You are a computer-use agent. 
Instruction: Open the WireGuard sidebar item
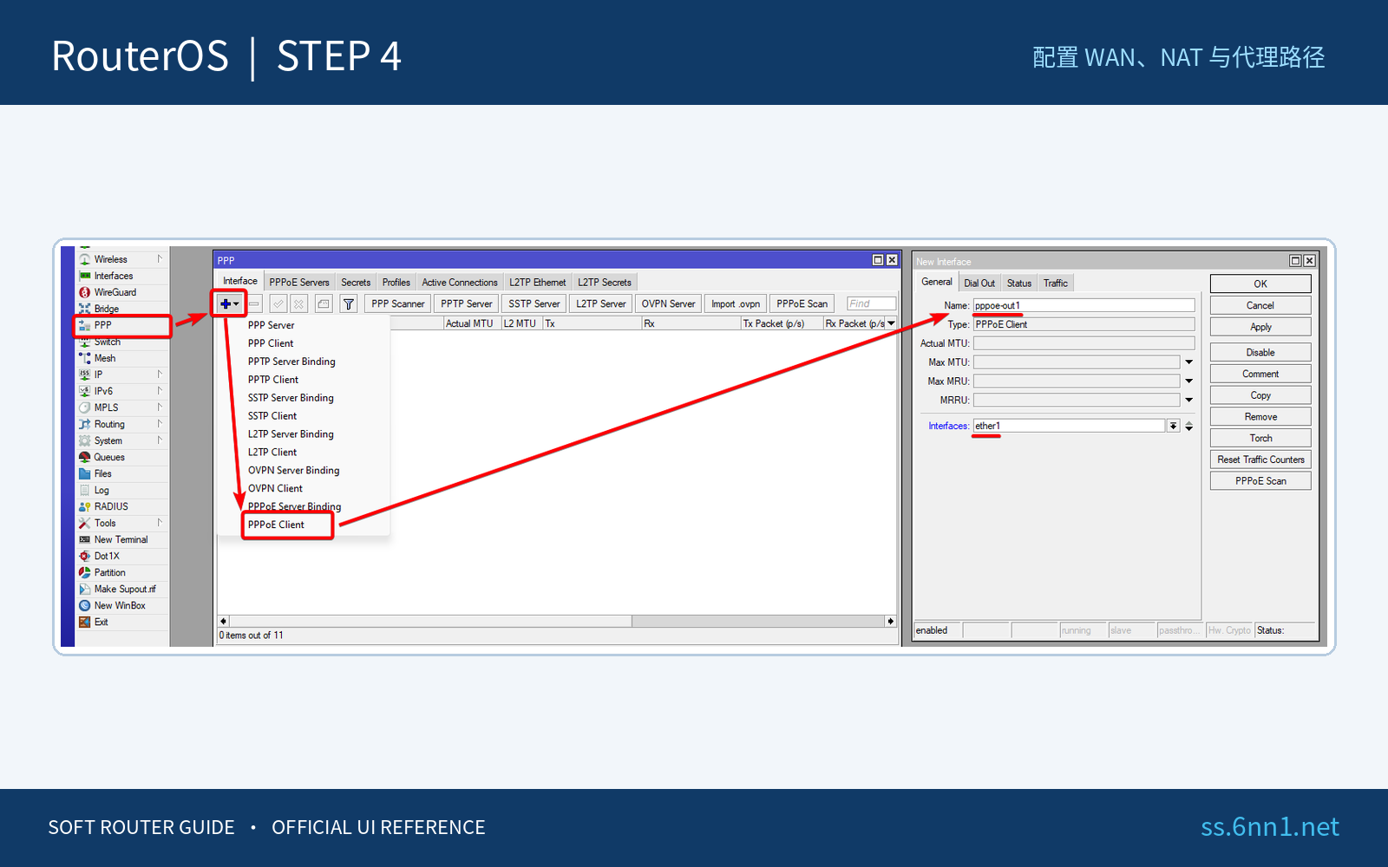(x=121, y=292)
